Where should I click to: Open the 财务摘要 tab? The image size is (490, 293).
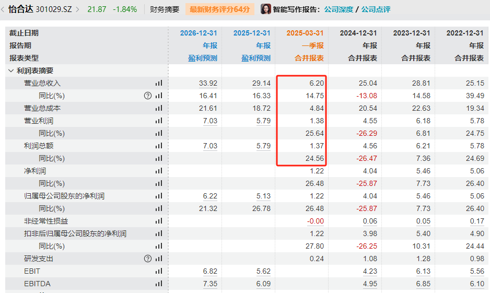(x=164, y=9)
